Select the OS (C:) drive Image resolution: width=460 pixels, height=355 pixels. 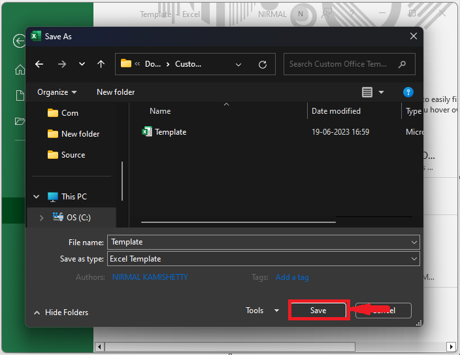tap(72, 217)
